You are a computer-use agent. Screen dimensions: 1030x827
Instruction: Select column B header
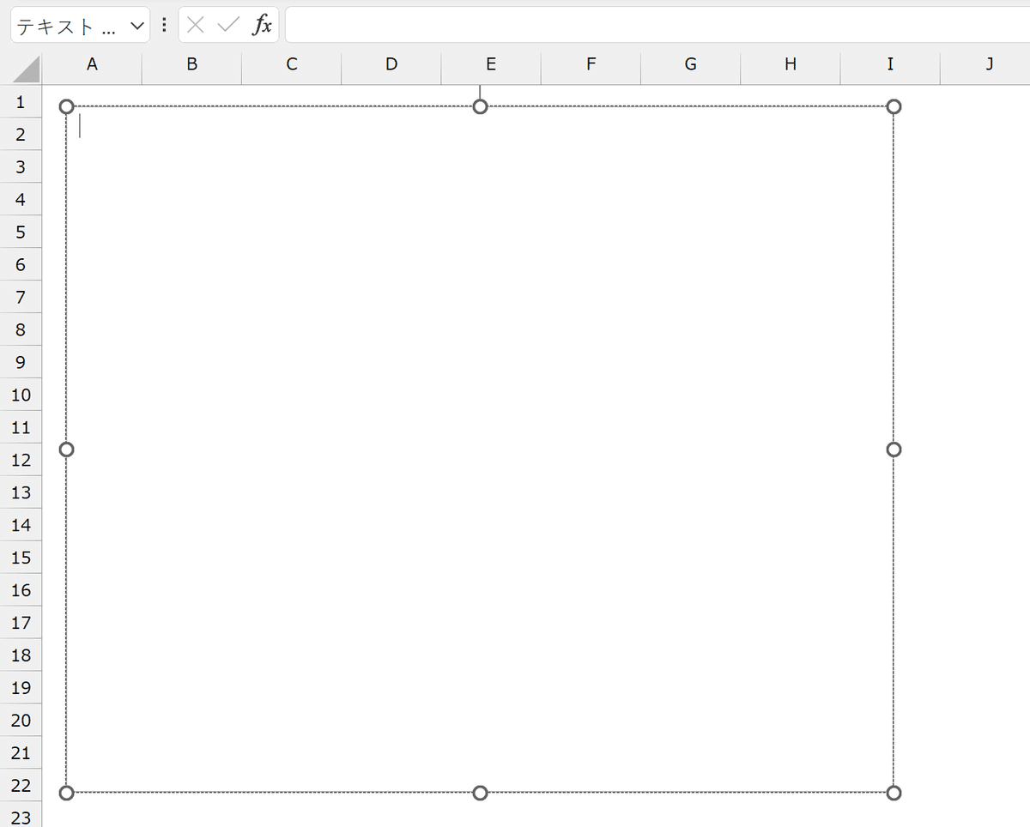tap(192, 64)
